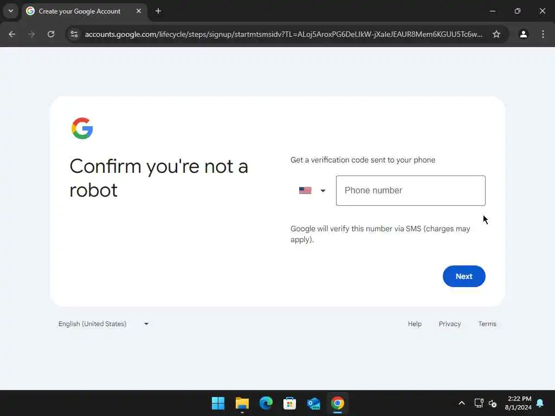
Task: Open the Windows Start menu
Action: pyautogui.click(x=218, y=403)
